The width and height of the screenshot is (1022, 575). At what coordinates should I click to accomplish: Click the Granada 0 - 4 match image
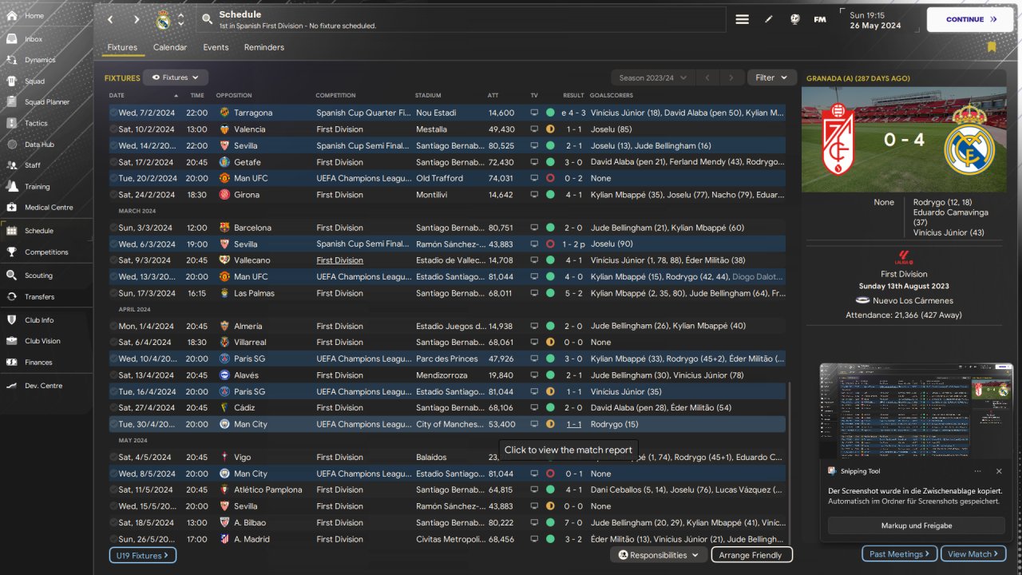coord(905,140)
